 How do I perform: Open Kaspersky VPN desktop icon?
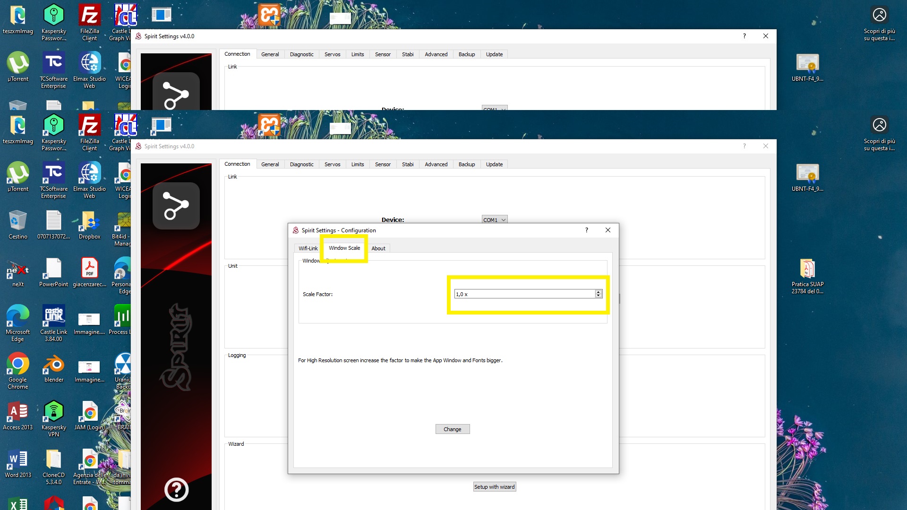tap(53, 412)
